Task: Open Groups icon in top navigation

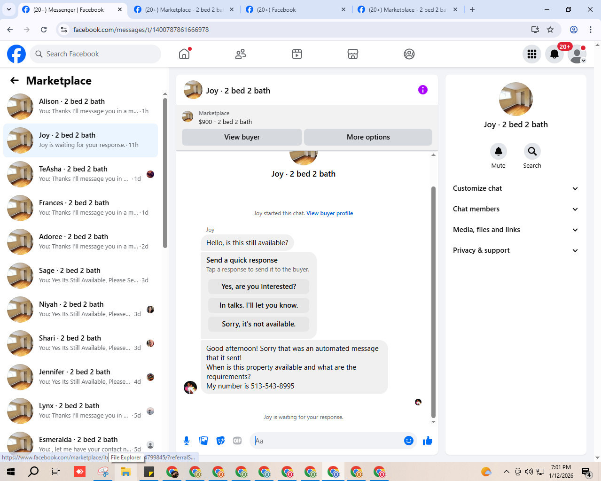Action: click(x=409, y=54)
